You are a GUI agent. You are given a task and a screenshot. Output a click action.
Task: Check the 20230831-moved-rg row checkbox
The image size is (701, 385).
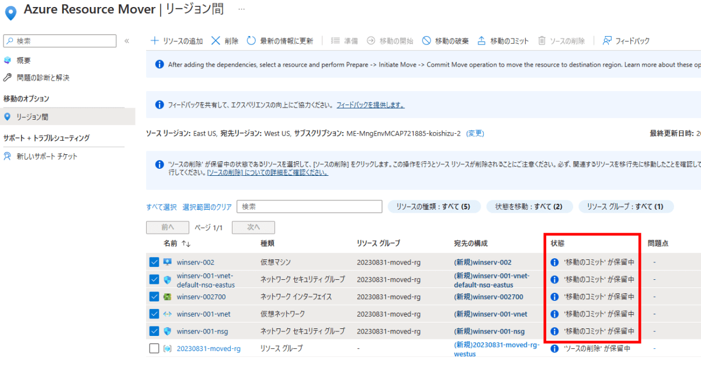tap(154, 348)
